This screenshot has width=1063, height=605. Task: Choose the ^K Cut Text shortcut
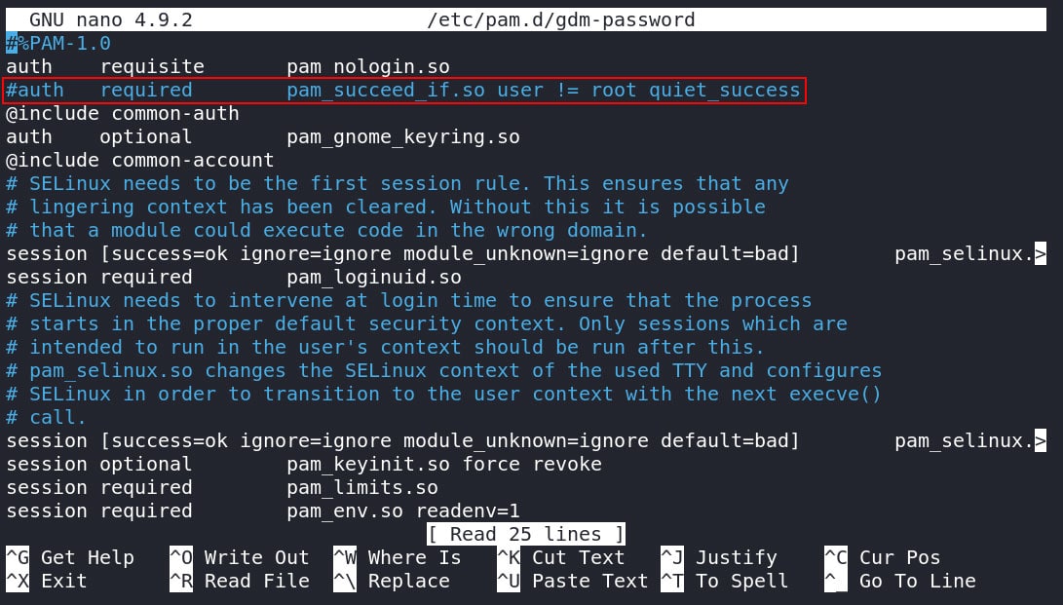(x=560, y=557)
